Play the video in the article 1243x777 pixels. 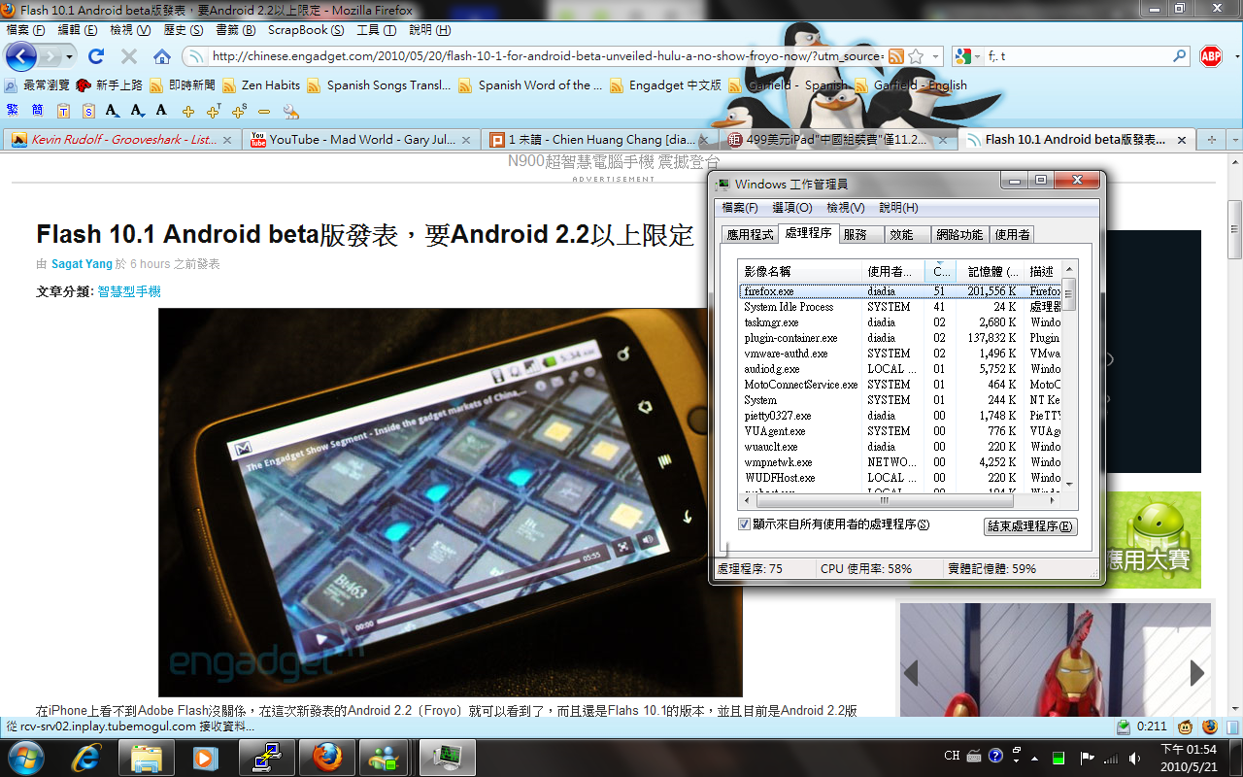pos(321,639)
